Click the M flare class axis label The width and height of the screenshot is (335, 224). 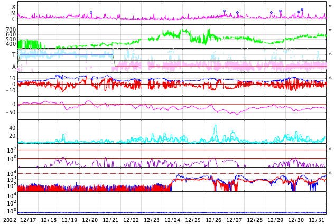pyautogui.click(x=13, y=13)
